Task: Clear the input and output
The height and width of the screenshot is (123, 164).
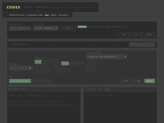Action: (125, 81)
